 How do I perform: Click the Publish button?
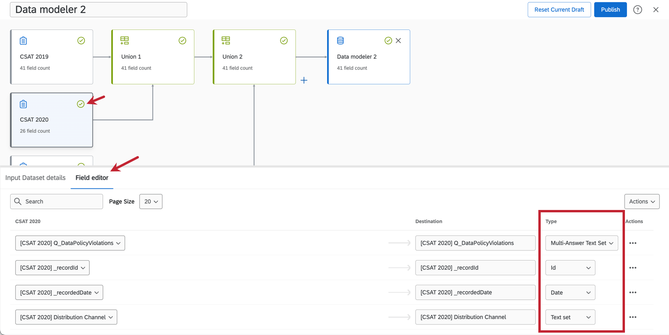[610, 10]
